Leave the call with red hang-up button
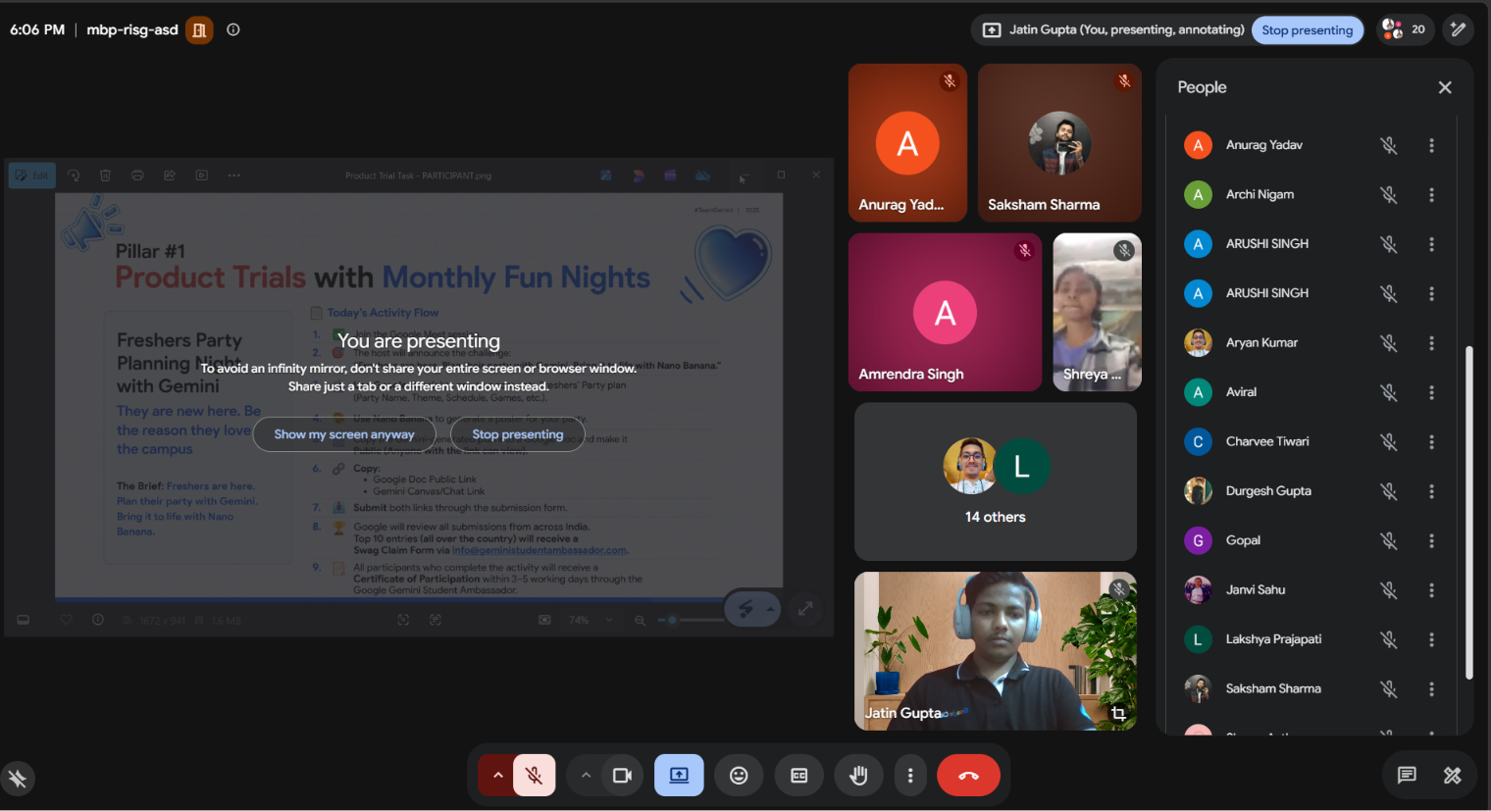 click(x=968, y=776)
